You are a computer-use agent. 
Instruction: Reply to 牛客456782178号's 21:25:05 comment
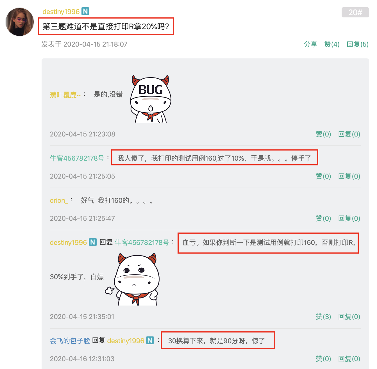pos(349,176)
